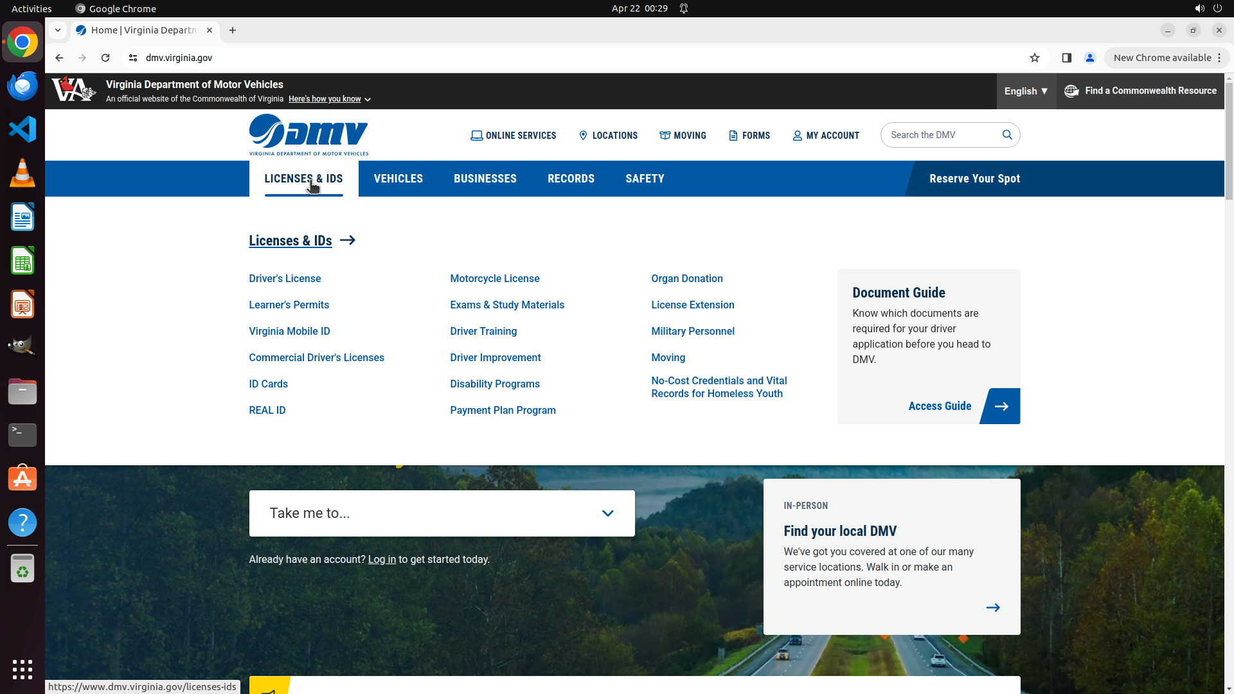Click Reserve Your Spot button
The height and width of the screenshot is (694, 1234).
974,179
